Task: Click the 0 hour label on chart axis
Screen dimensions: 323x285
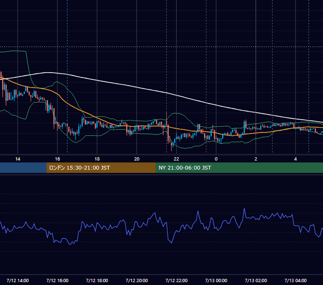Action: point(216,159)
